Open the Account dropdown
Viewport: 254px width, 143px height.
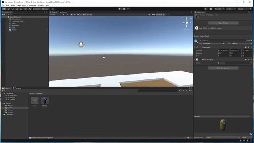[x=219, y=9]
